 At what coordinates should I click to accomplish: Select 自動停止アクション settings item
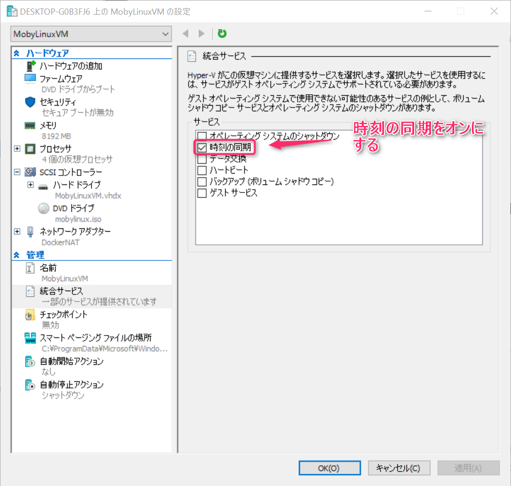point(72,385)
